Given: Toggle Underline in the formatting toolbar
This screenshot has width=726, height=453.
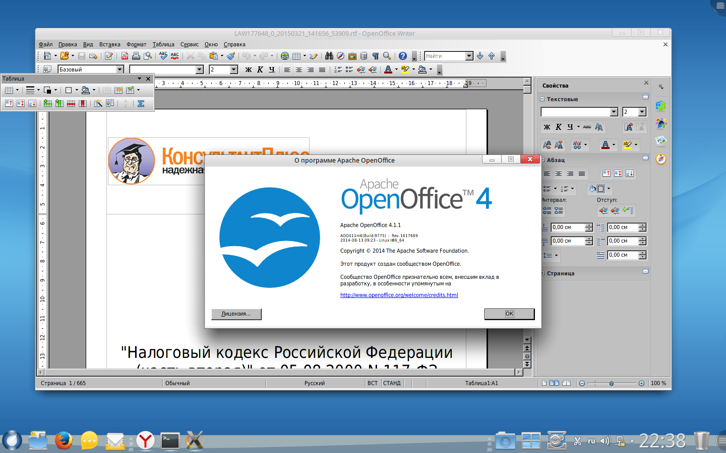Looking at the screenshot, I should pos(272,69).
